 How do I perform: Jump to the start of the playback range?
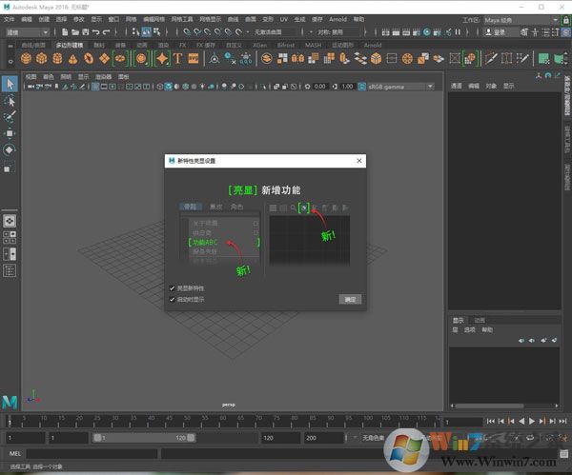[491, 421]
